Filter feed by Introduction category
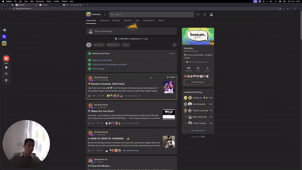The width and height of the screenshot is (302, 170). (x=113, y=45)
